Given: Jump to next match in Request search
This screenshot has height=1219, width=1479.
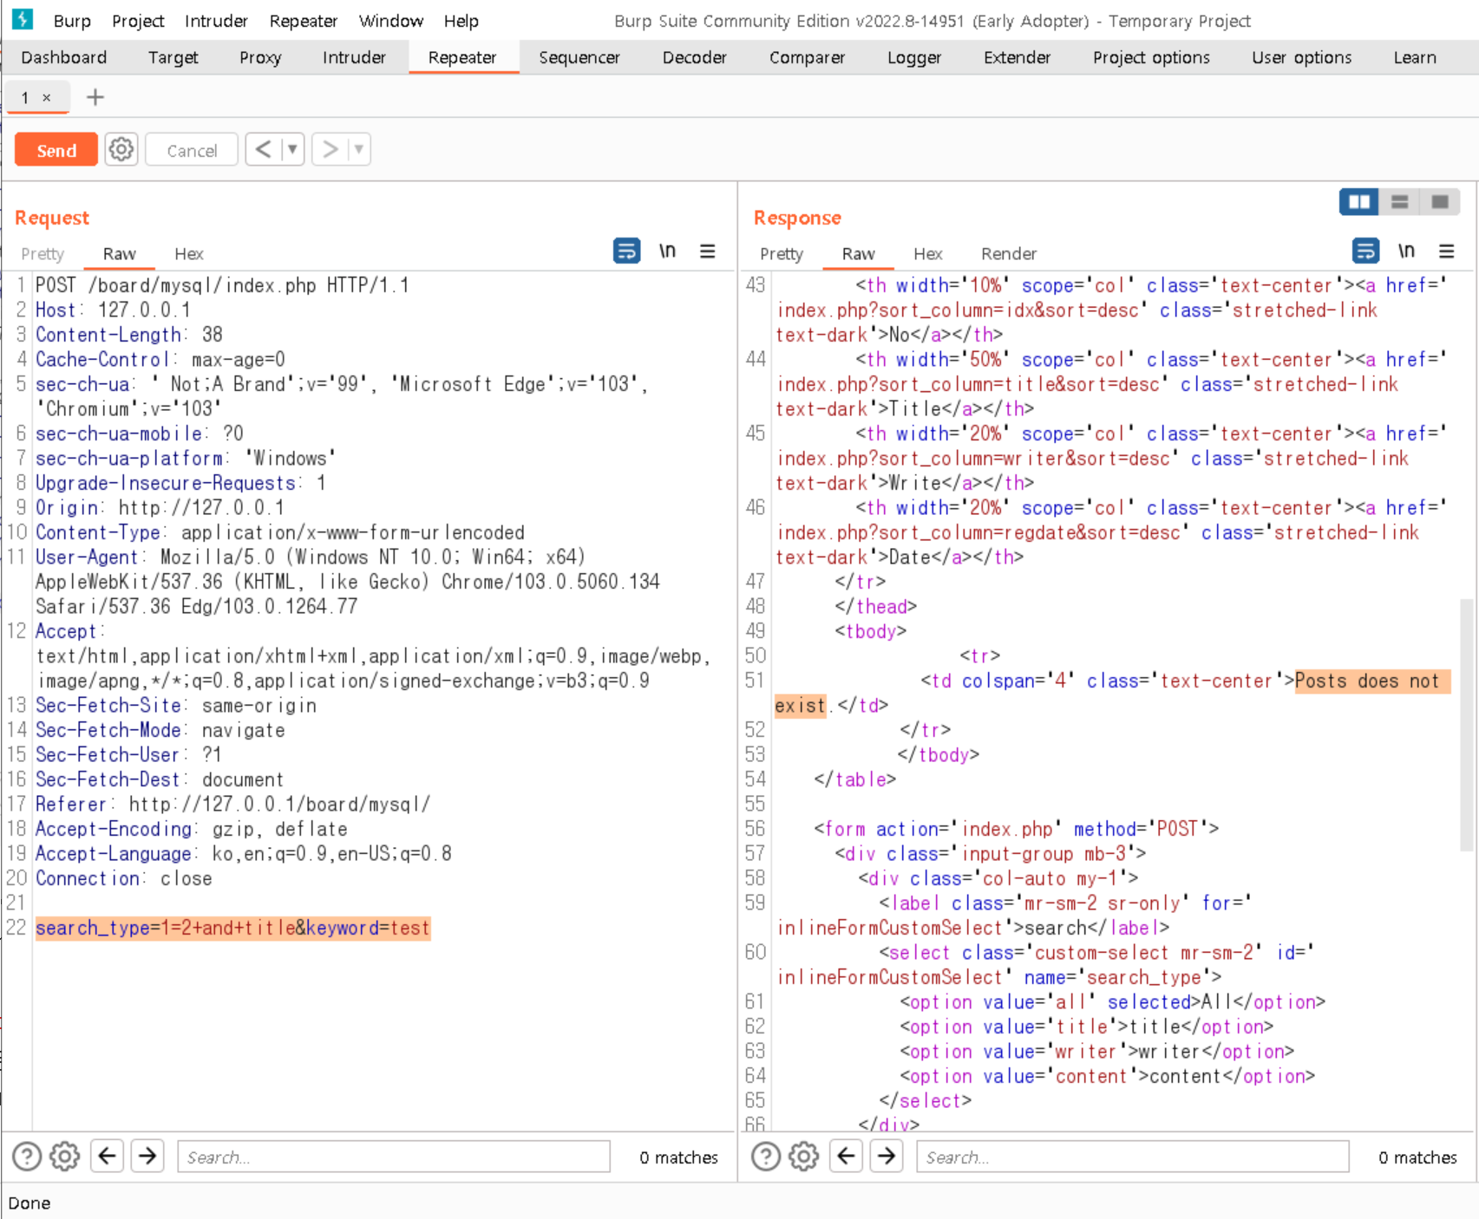Looking at the screenshot, I should 148,1156.
